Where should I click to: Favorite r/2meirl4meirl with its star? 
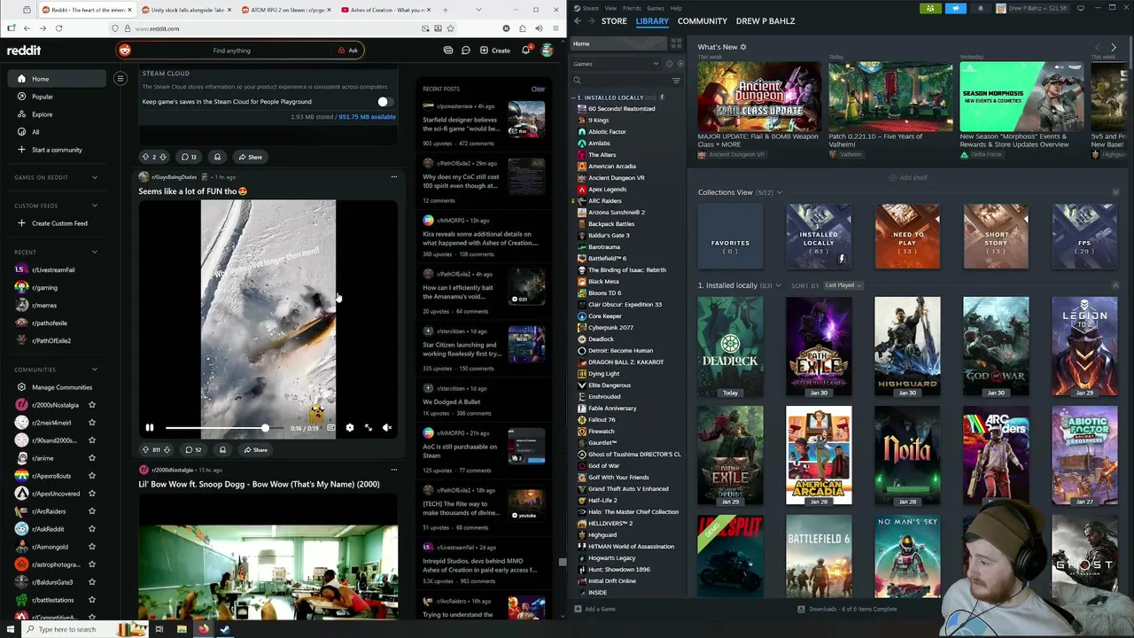pyautogui.click(x=91, y=423)
